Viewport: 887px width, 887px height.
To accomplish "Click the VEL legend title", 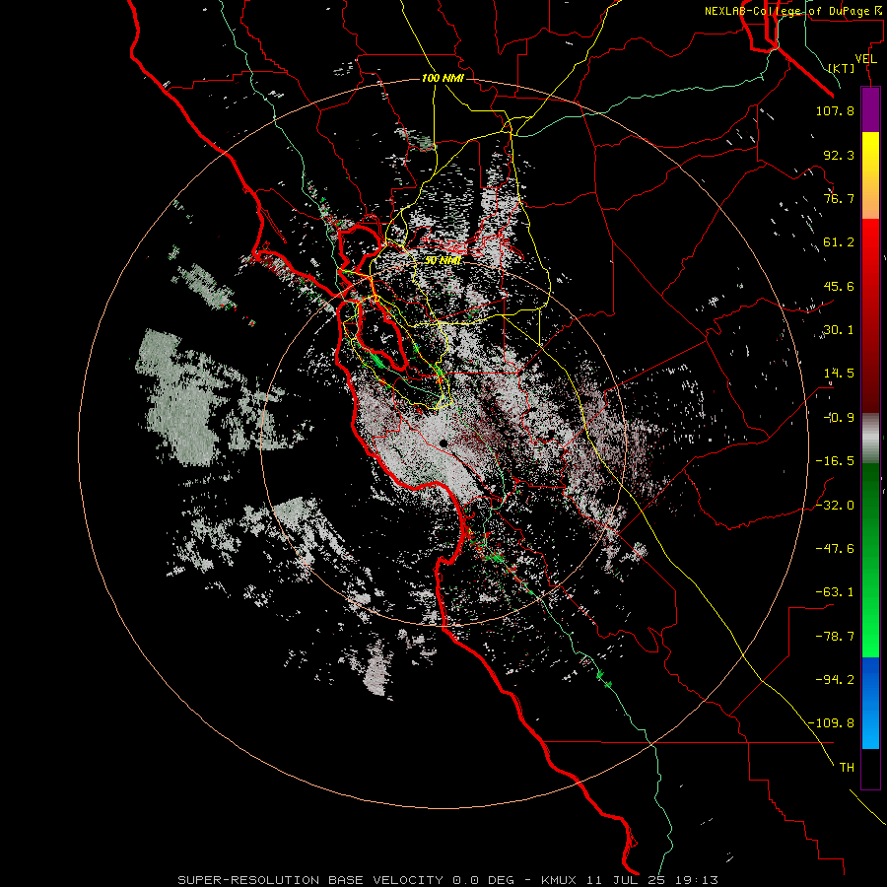I will coord(865,58).
